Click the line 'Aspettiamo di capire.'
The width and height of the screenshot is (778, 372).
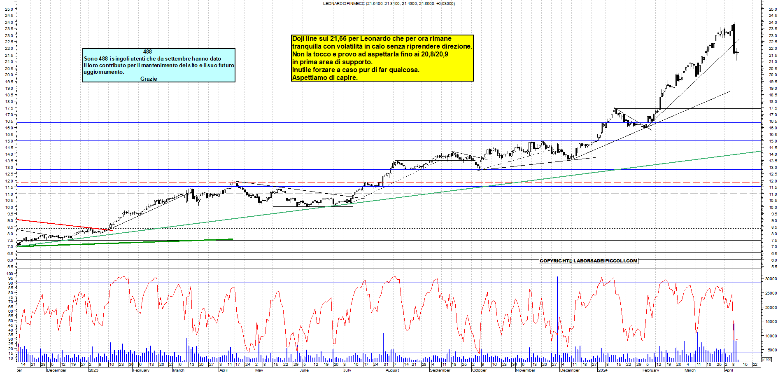(x=325, y=77)
